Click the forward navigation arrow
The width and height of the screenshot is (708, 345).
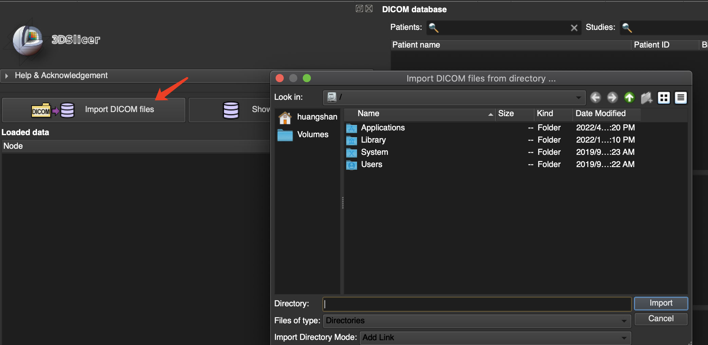point(612,97)
